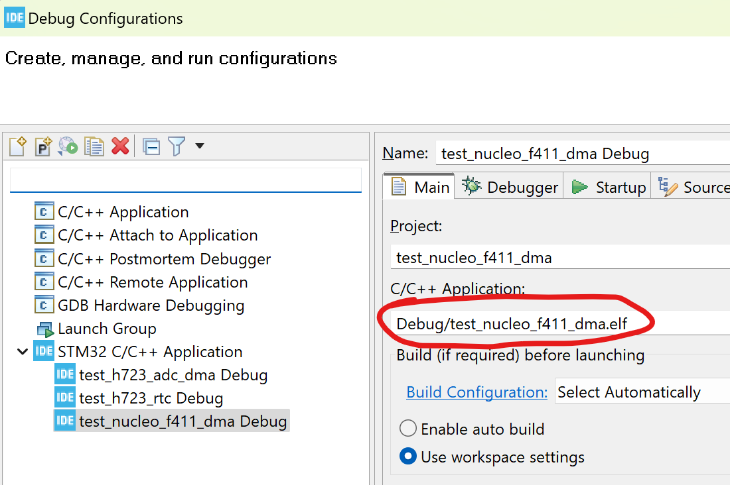Screen dimensions: 730x485
Task: Click the filter launch configurations icon
Action: pyautogui.click(x=177, y=146)
